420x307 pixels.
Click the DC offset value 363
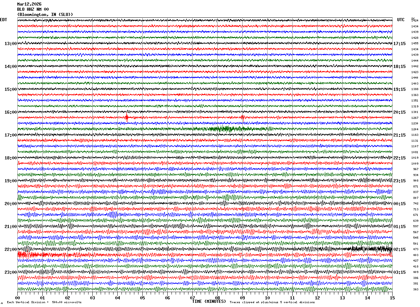(x=415, y=289)
